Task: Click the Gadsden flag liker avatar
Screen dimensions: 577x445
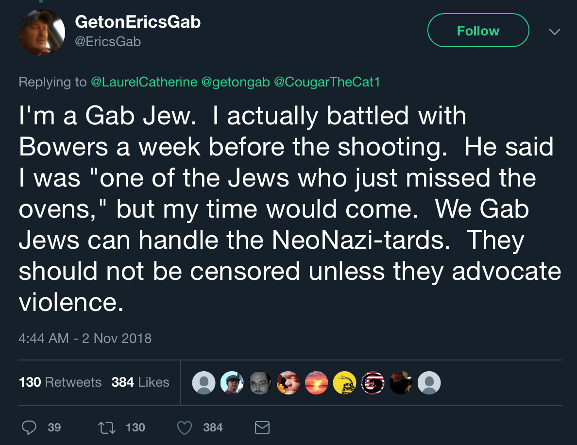Action: [345, 383]
